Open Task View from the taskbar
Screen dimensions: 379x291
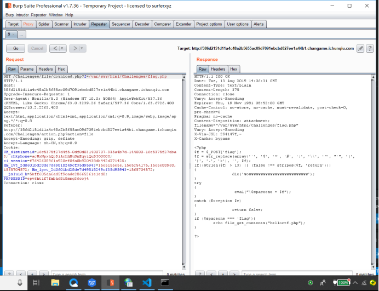(36, 283)
